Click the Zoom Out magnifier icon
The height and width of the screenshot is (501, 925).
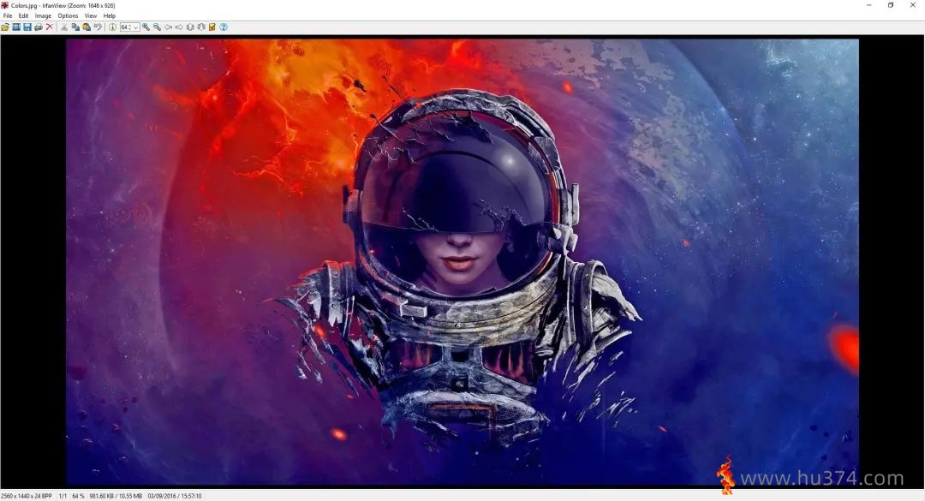(157, 27)
